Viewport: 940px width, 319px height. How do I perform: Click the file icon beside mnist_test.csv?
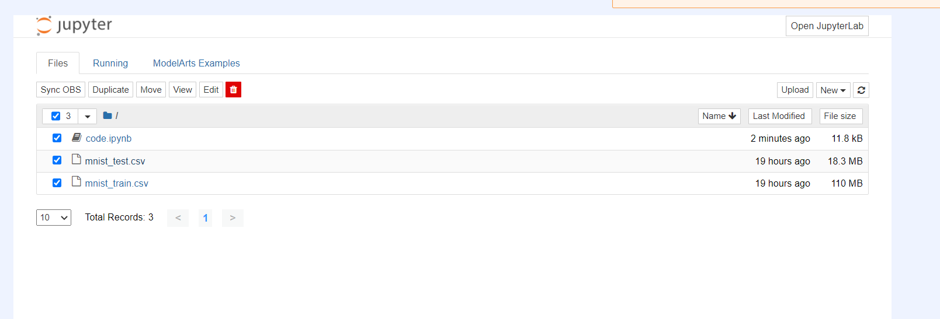pos(76,160)
